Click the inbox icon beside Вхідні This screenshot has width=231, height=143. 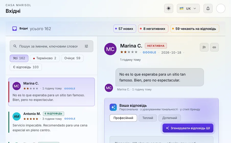[x=14, y=28]
